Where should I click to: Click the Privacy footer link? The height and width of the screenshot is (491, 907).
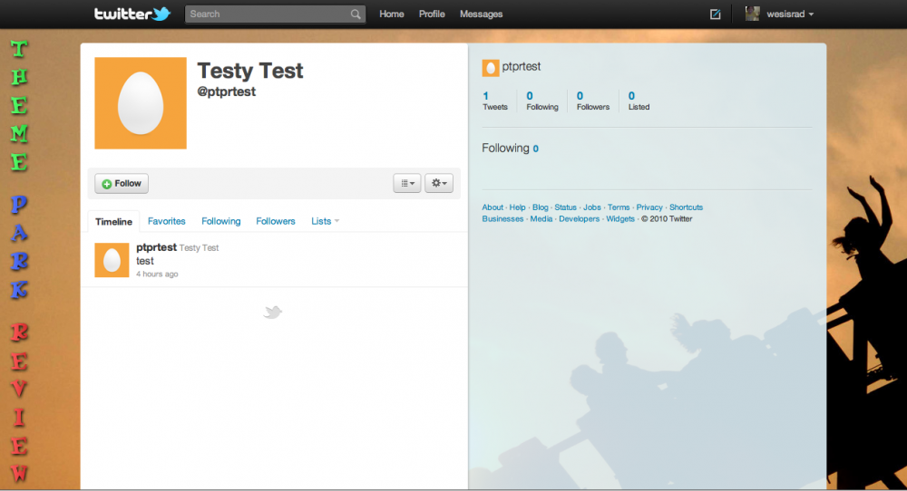pyautogui.click(x=649, y=207)
